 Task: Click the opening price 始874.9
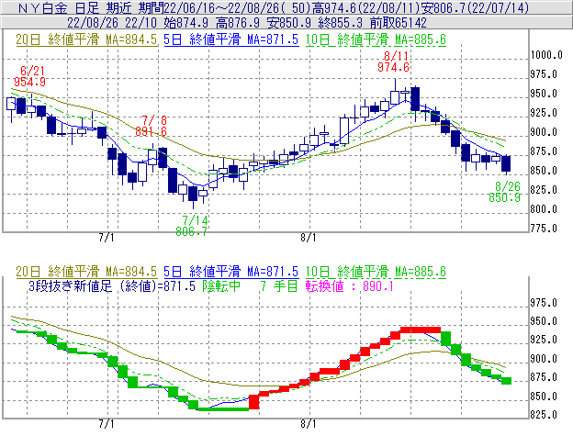(x=185, y=23)
